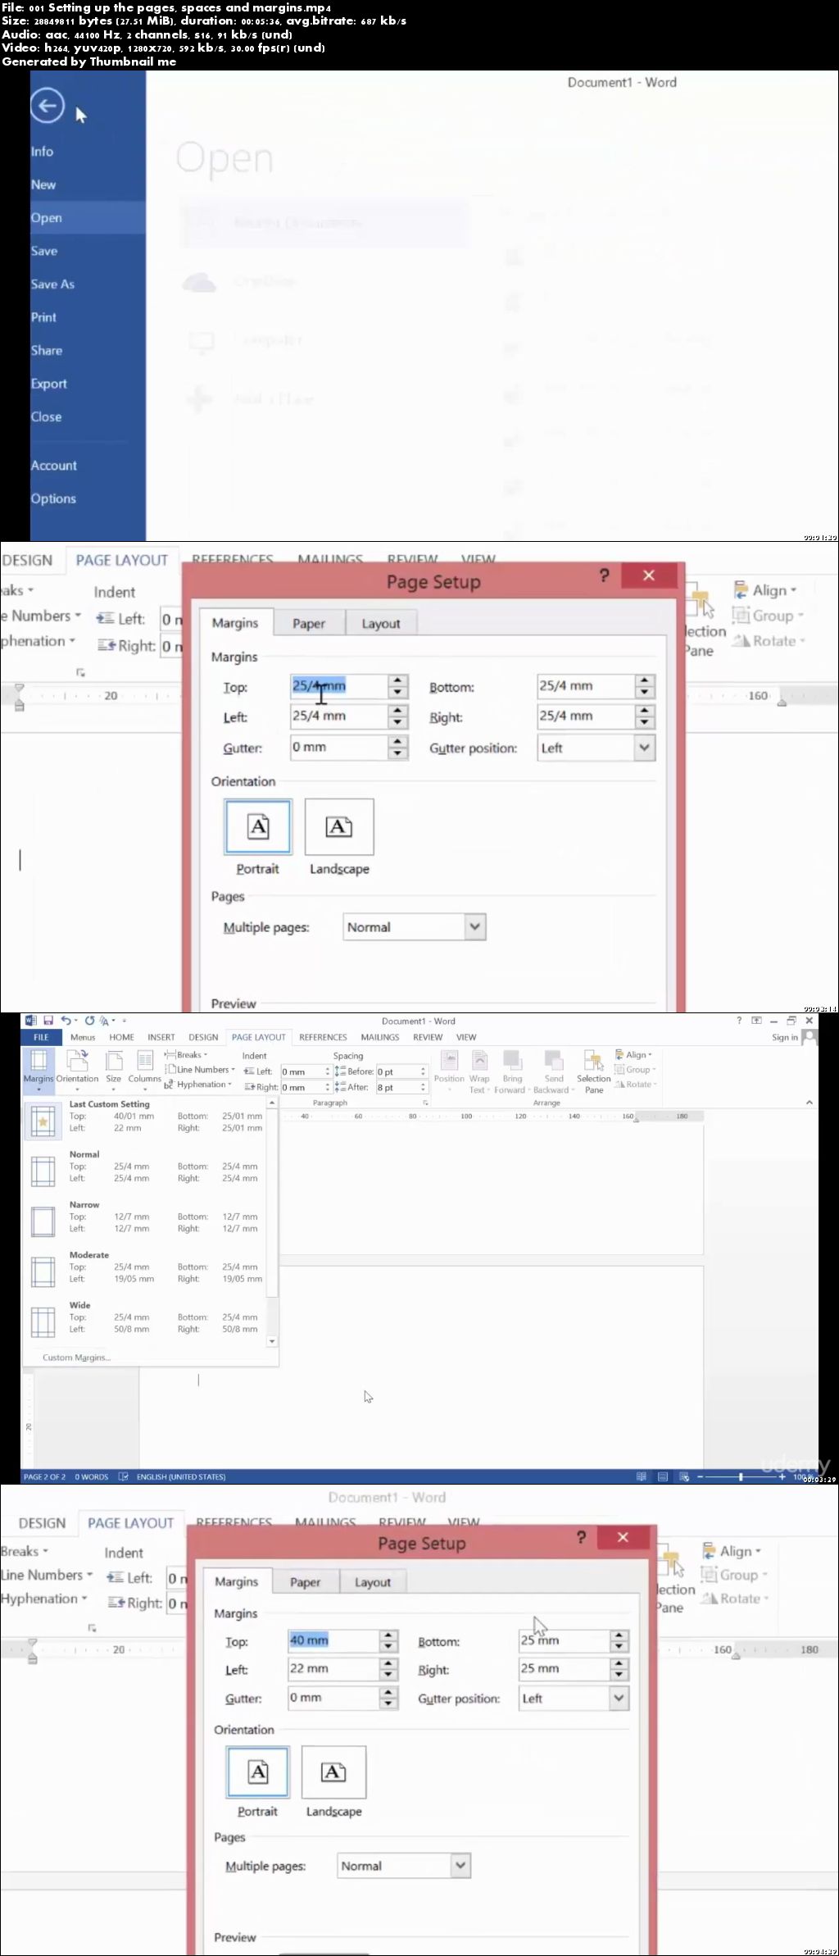Collapse the ribbon with the caret arrow
The width and height of the screenshot is (839, 1956).
(x=810, y=1103)
